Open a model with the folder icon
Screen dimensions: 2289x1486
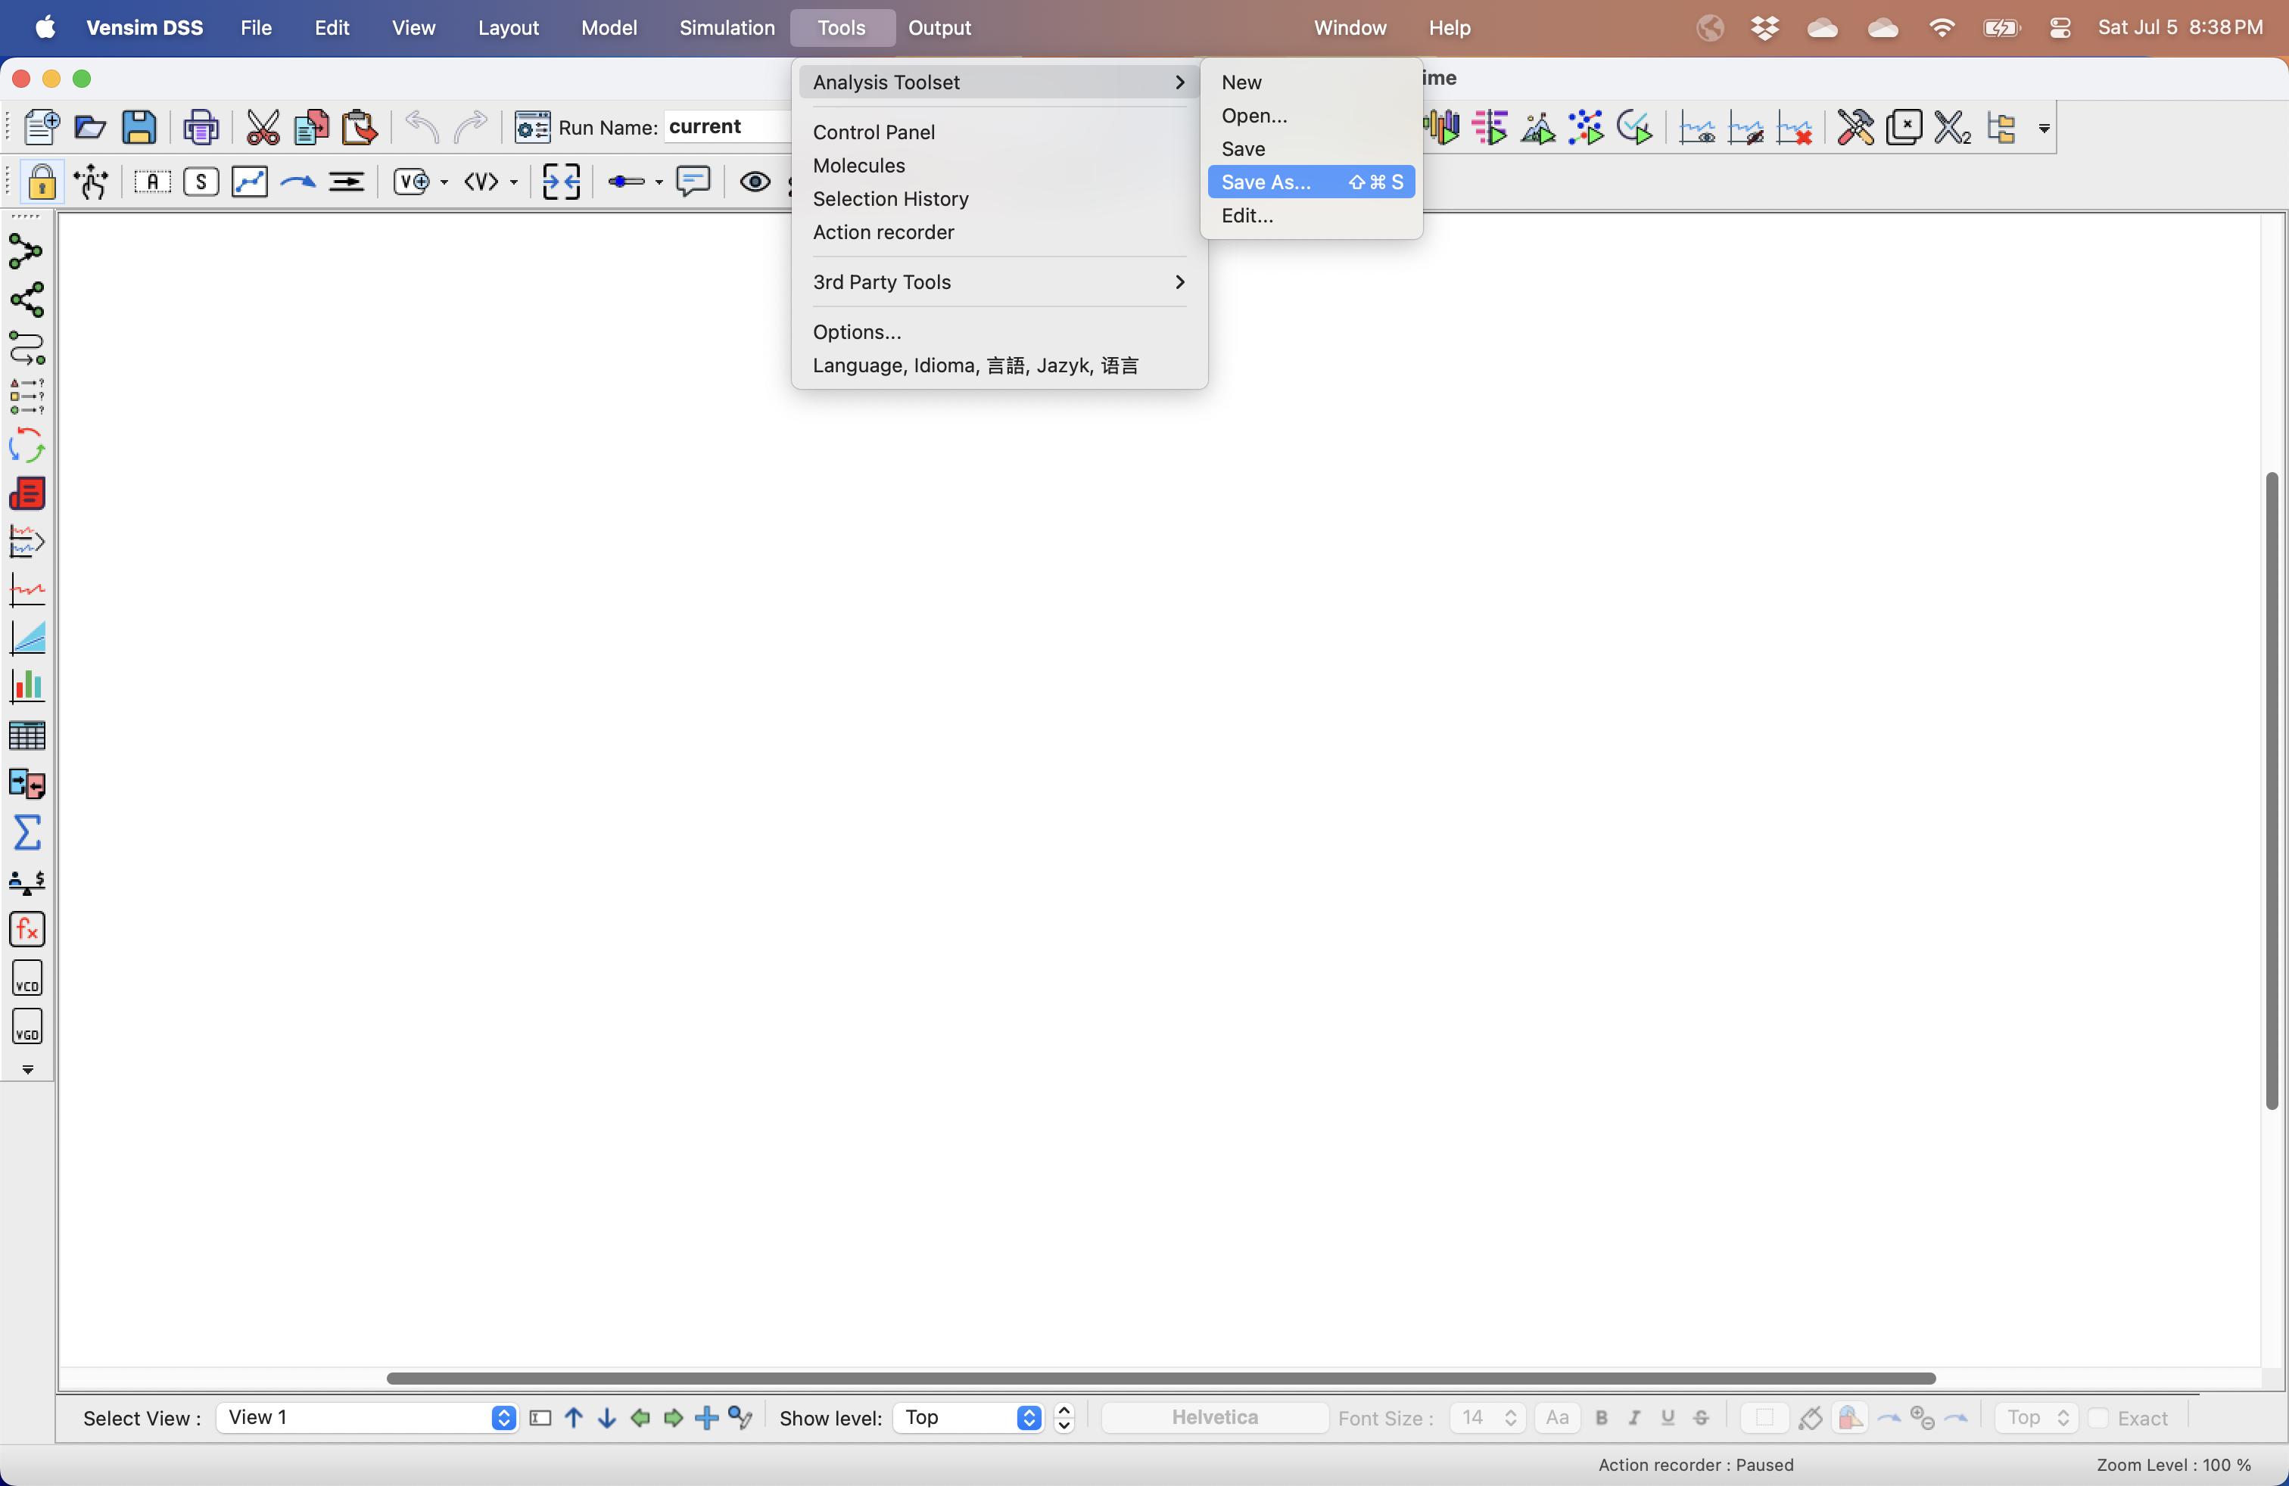coord(89,127)
